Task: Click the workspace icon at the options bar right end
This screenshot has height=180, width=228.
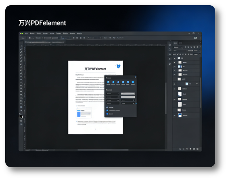Action: click(195, 38)
